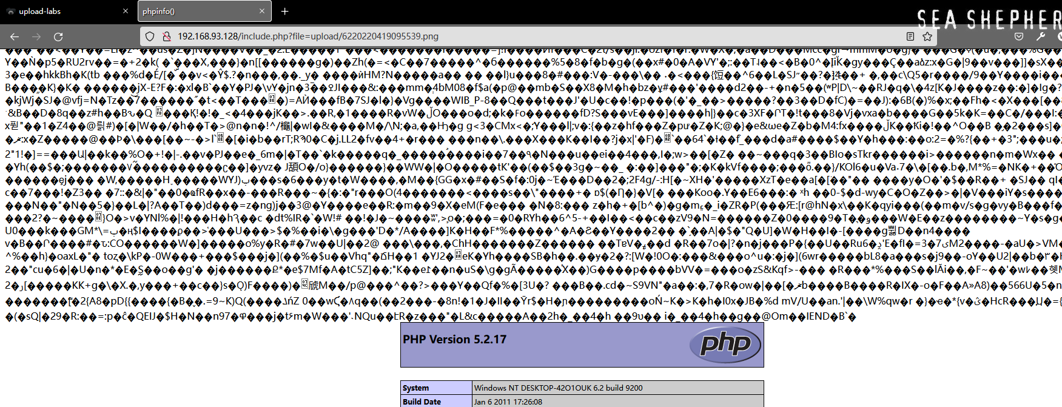
Task: Toggle reader view for this page
Action: pyautogui.click(x=910, y=36)
